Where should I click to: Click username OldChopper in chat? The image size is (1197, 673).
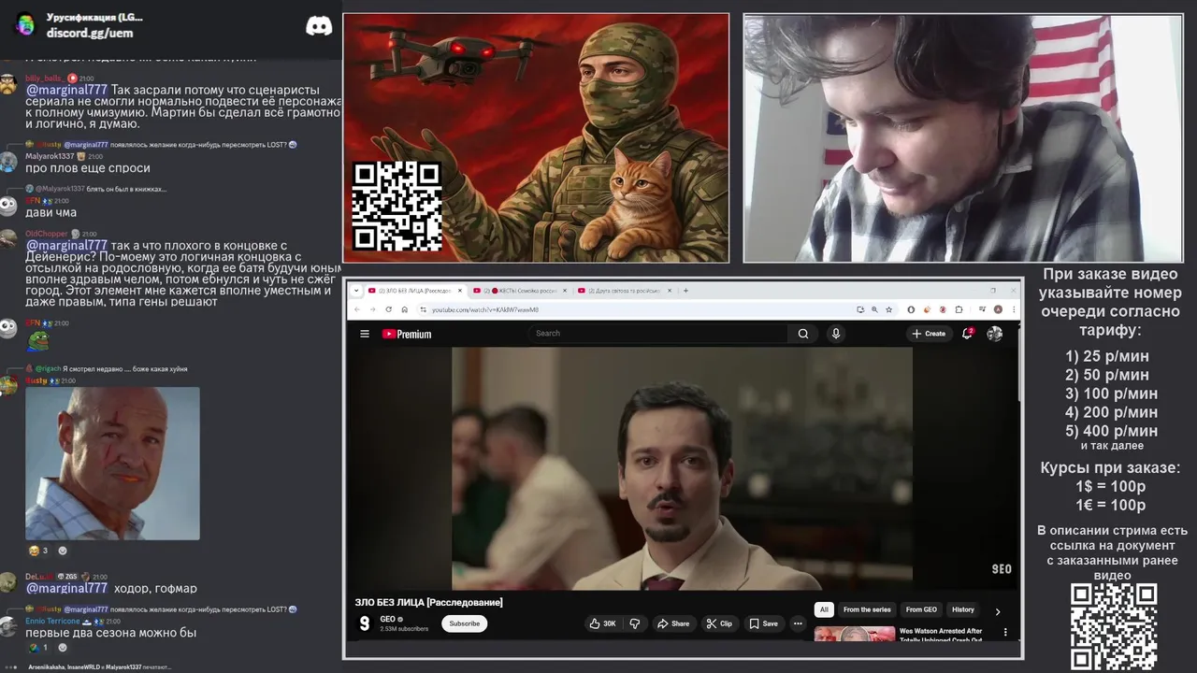click(46, 234)
